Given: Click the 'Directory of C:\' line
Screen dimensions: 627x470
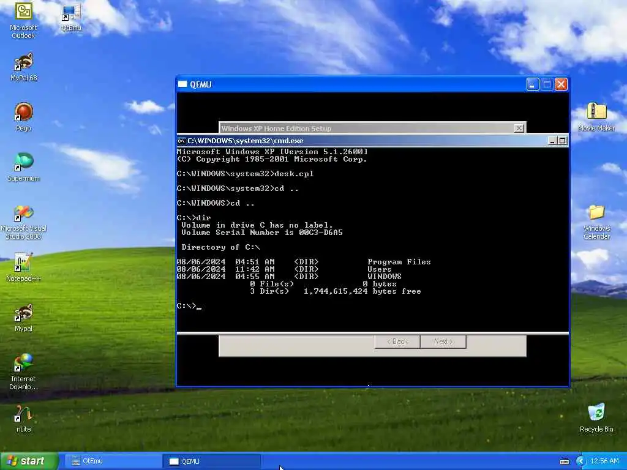Looking at the screenshot, I should tap(220, 247).
